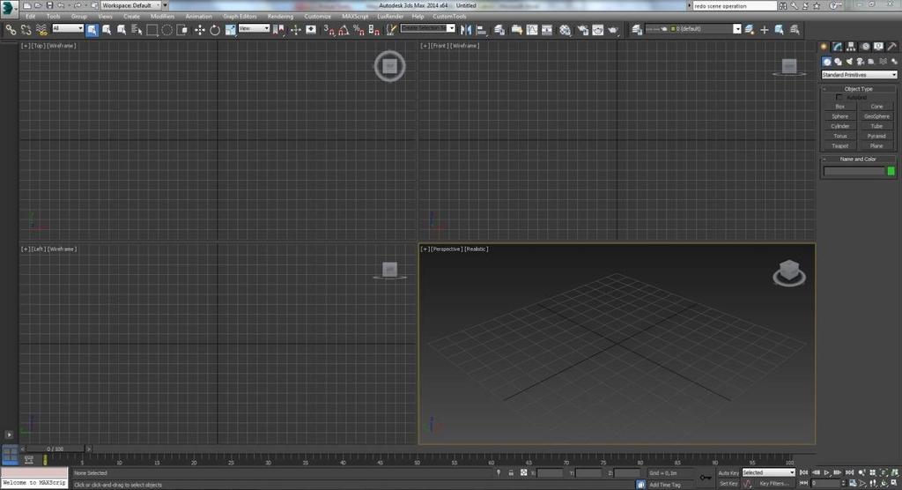
Task: Open the reference coordinate View dropdown
Action: (254, 28)
